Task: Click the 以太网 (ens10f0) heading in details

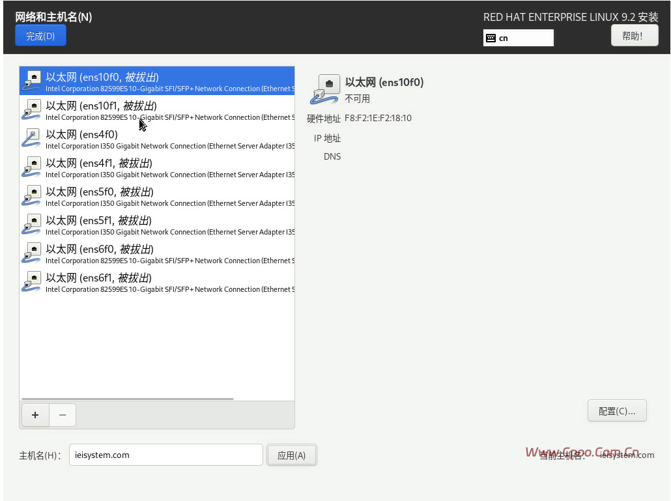Action: pos(384,82)
